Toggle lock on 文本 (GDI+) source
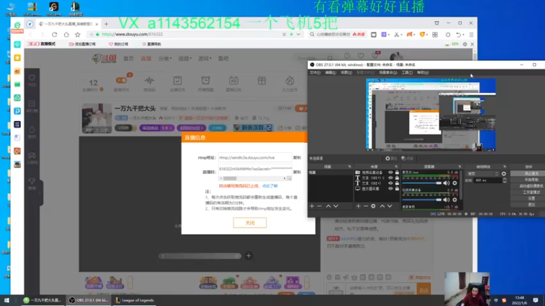 point(397,183)
